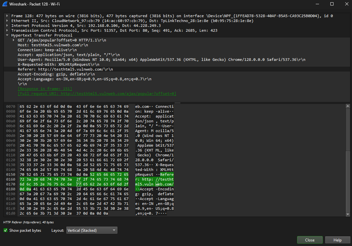Viewport: 352px width, 246px height.
Task: Minimize the Packet 128 window
Action: coord(317,4)
